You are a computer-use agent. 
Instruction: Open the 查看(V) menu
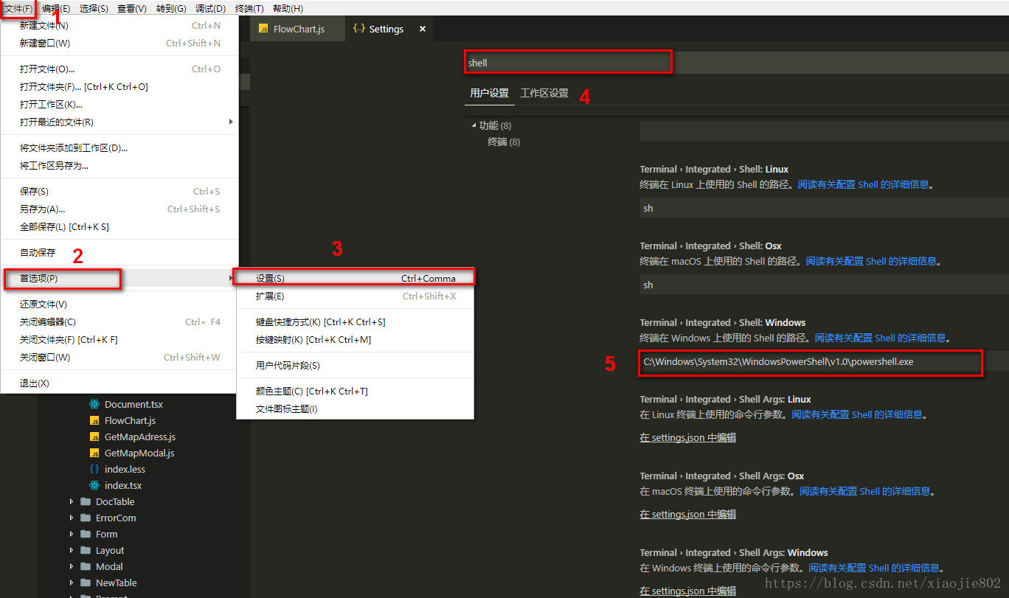132,8
